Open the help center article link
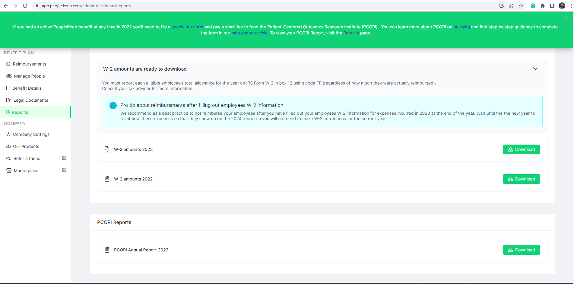Screen dimensions: 574x284 pos(249,33)
